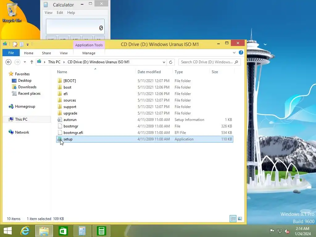Select the autorun setup information file icon

tap(60, 120)
